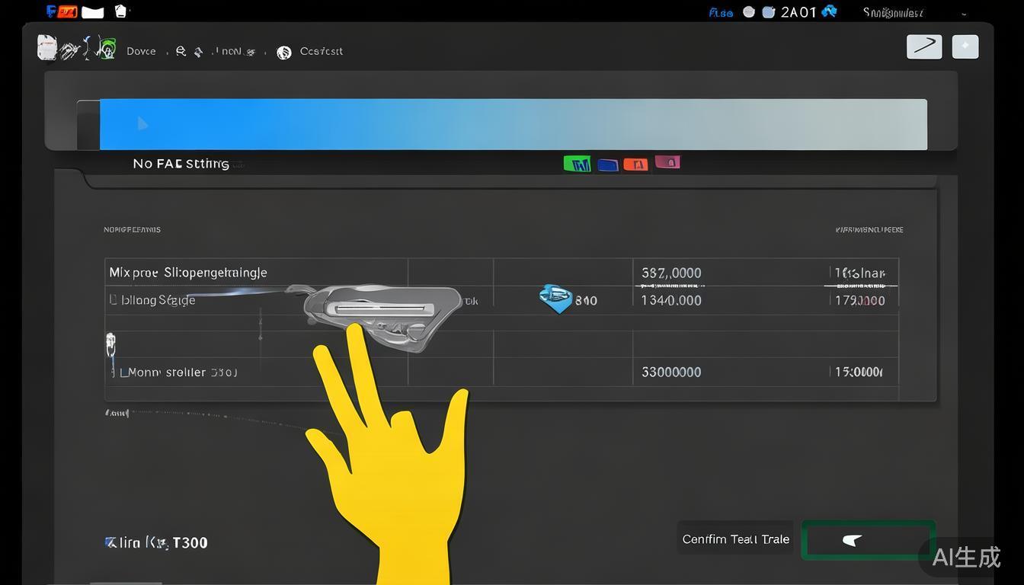Image resolution: width=1024 pixels, height=585 pixels.
Task: Click the blue gradient progress bar
Action: point(512,124)
